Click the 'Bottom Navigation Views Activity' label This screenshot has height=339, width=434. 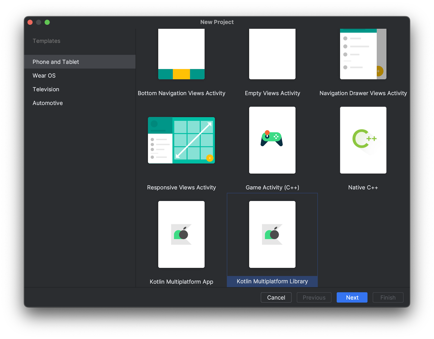coord(181,93)
